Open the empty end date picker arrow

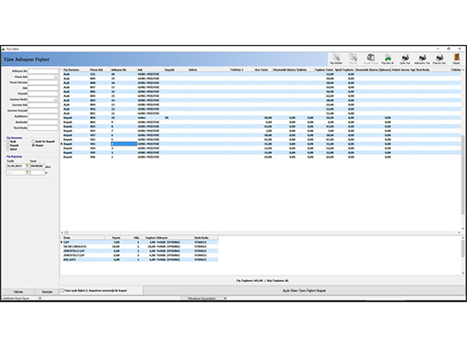point(27,173)
